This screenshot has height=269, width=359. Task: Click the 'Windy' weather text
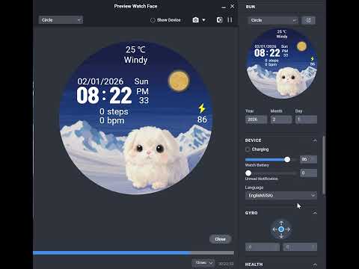(x=135, y=60)
